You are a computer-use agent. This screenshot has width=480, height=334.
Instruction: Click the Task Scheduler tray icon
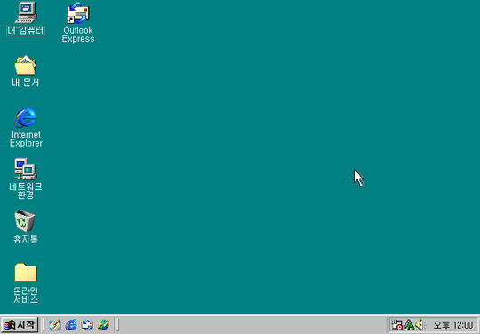pyautogui.click(x=397, y=325)
